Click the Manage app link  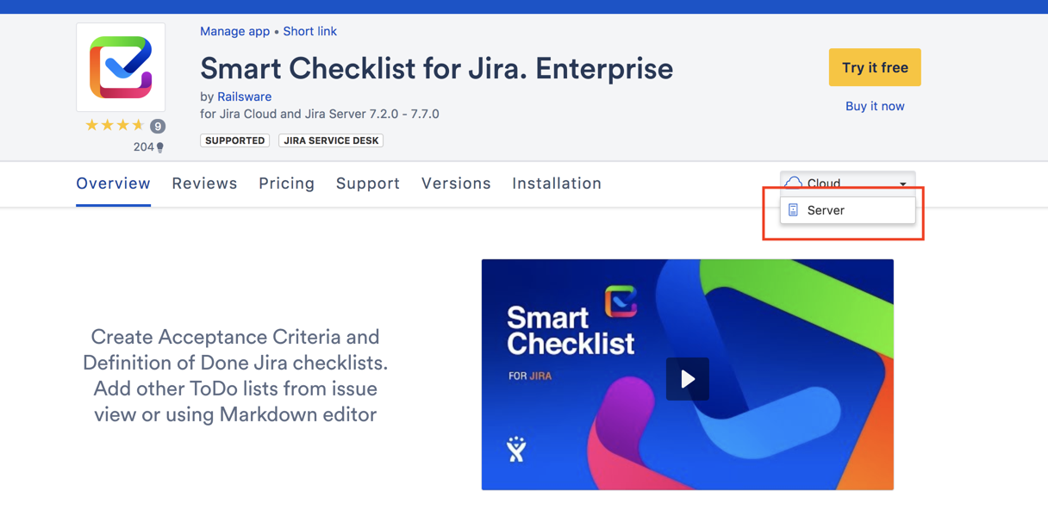pos(234,31)
